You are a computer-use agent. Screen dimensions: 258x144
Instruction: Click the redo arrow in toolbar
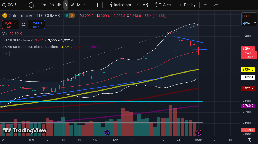[216, 5]
